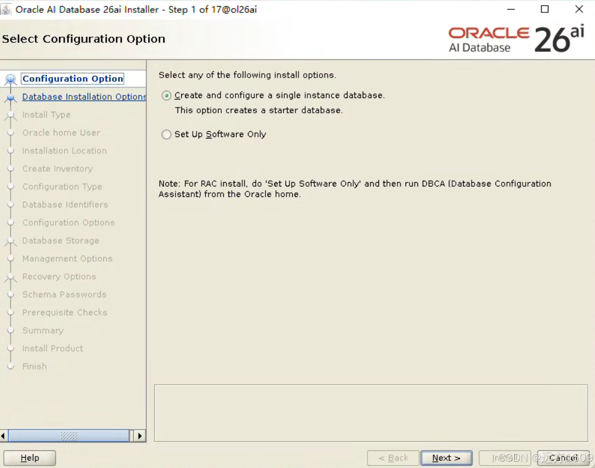This screenshot has height=468, width=595.
Task: Click the Finish step label
Action: click(x=34, y=367)
